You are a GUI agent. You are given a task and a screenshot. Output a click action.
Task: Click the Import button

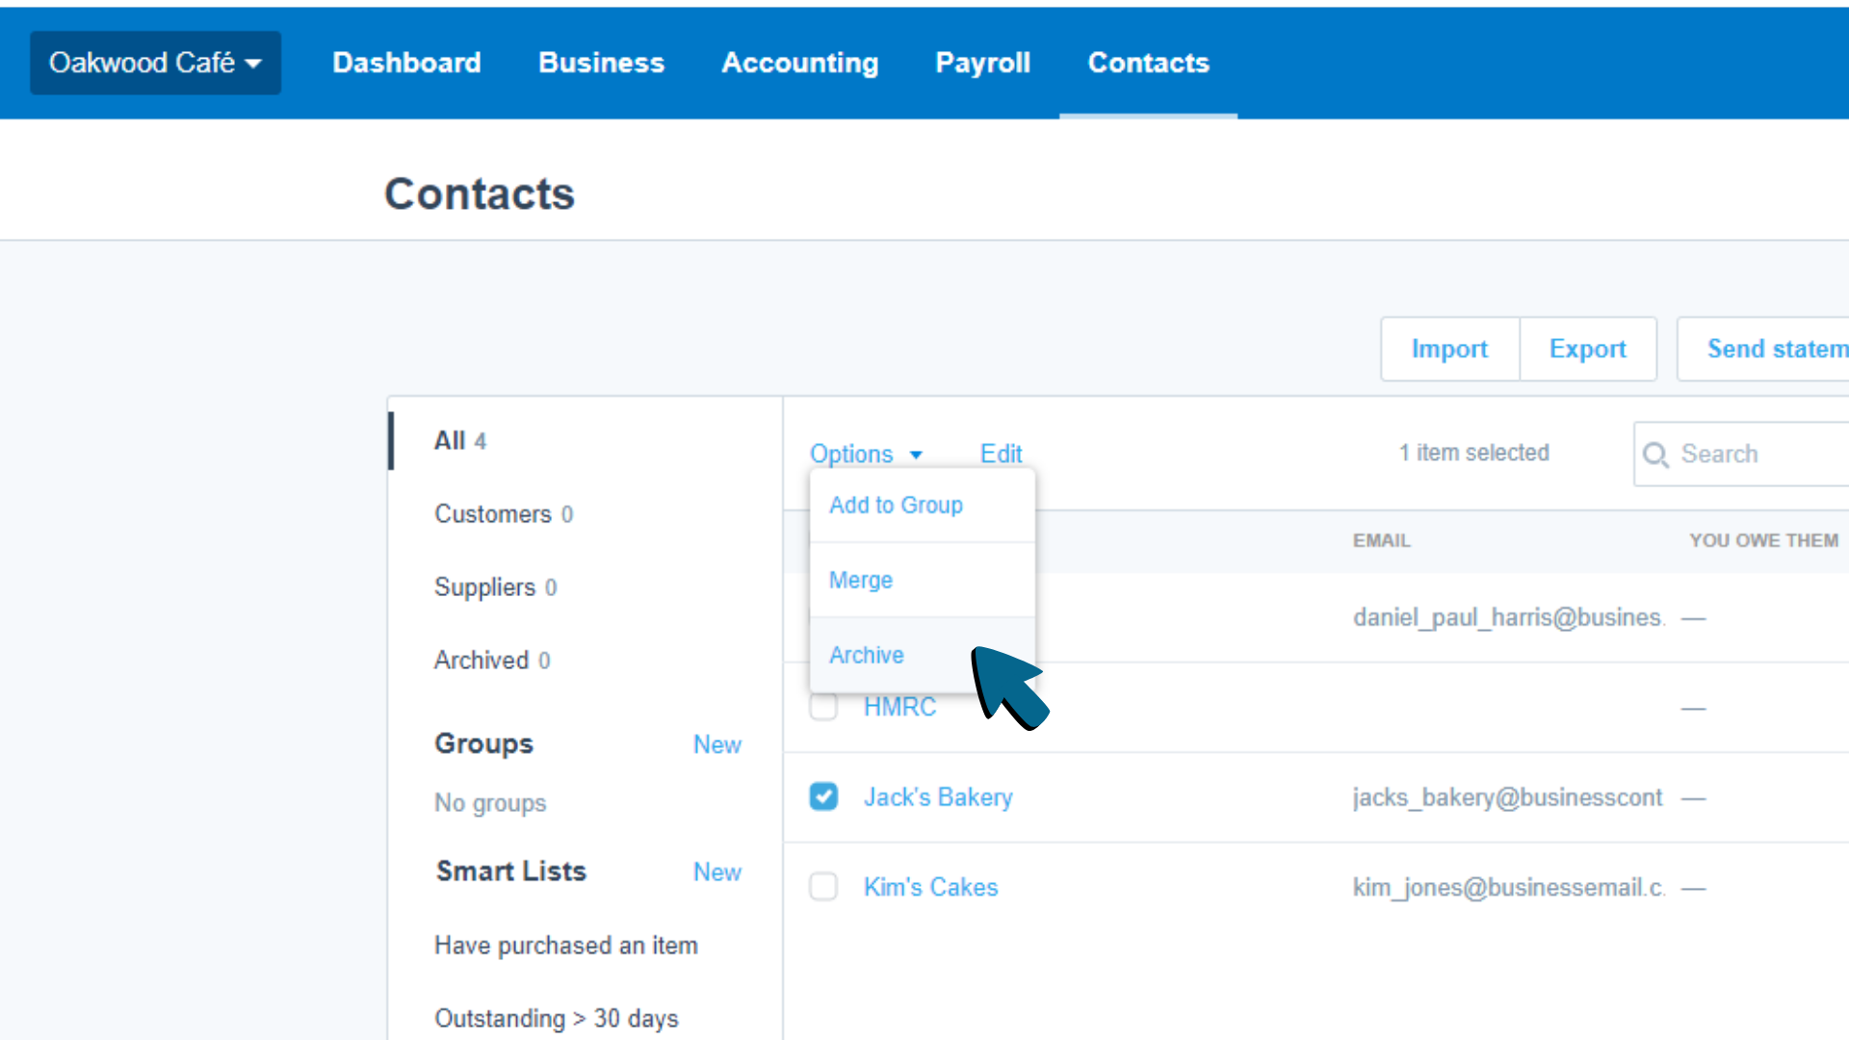[x=1449, y=349]
